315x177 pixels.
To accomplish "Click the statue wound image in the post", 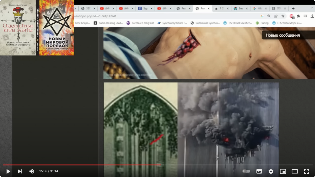I will (209, 53).
